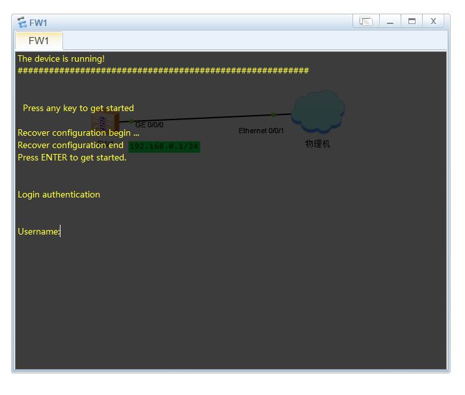This screenshot has height=395, width=465.
Task: Click the green link endpoint near GE 0/0/0
Action: (131, 121)
